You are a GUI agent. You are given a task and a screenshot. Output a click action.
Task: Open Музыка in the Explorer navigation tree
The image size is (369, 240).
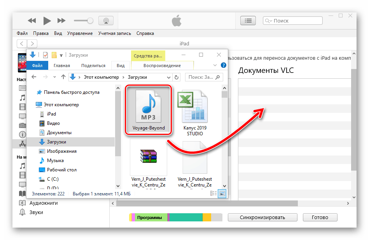click(x=55, y=161)
